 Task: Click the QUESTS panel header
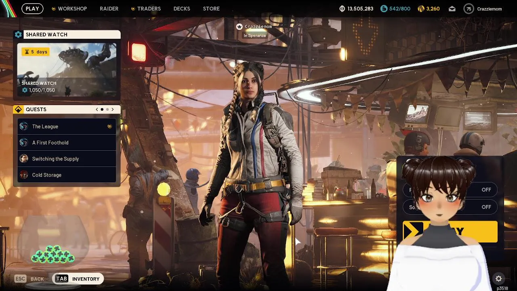(x=67, y=110)
